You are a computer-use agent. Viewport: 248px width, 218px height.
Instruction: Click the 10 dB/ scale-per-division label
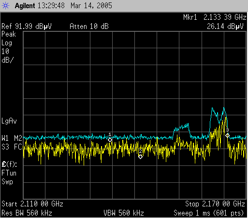[7, 56]
